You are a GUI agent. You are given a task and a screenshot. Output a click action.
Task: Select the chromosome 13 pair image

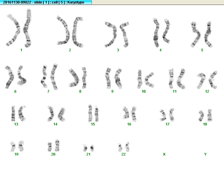click(18, 114)
